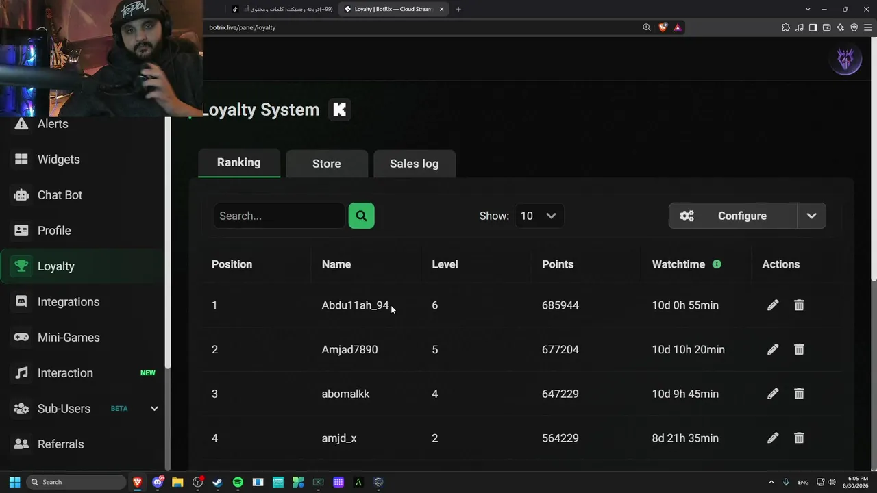The image size is (877, 493).
Task: Switch to the Ranking tab
Action: pos(239,163)
